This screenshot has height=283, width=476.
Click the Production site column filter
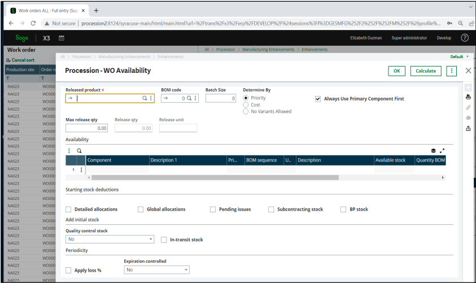[8, 79]
